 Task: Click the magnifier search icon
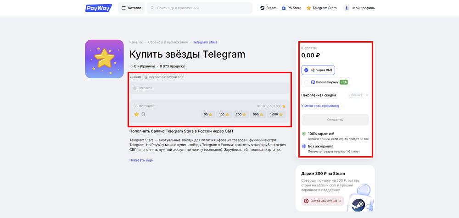[x=152, y=8]
